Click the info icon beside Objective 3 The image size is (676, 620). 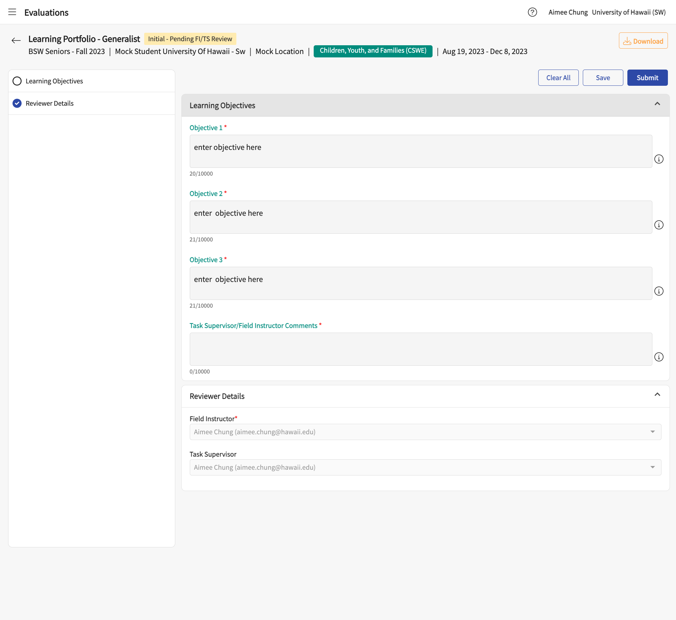(x=659, y=291)
